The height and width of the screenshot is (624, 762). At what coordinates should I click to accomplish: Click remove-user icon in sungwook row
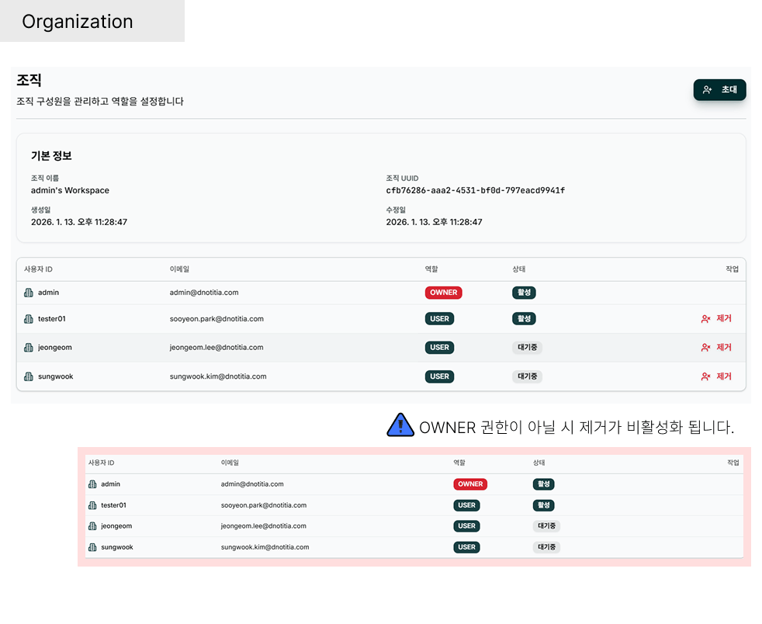click(x=705, y=376)
